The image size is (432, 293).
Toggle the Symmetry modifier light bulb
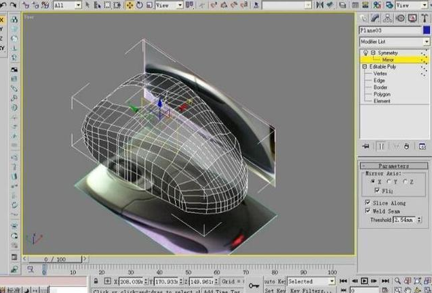[366, 53]
